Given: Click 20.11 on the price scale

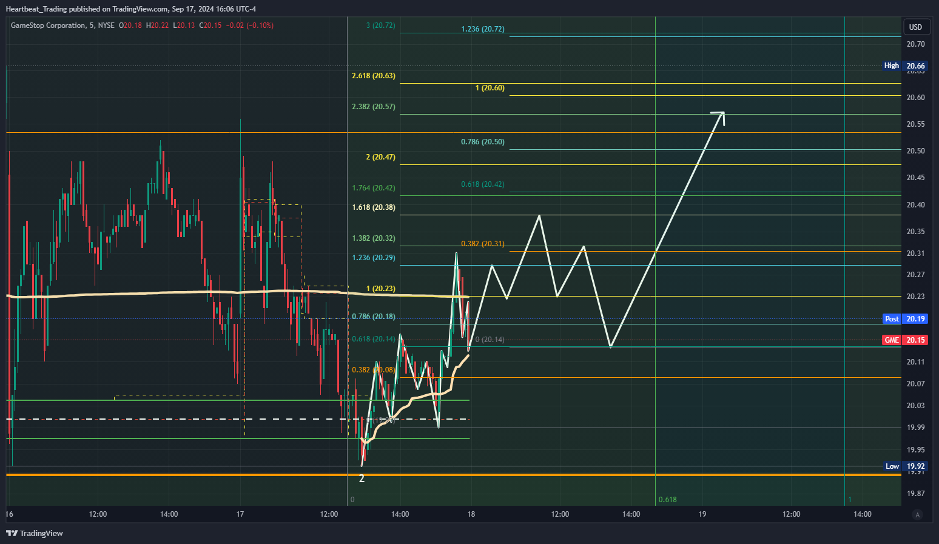Looking at the screenshot, I should point(916,362).
